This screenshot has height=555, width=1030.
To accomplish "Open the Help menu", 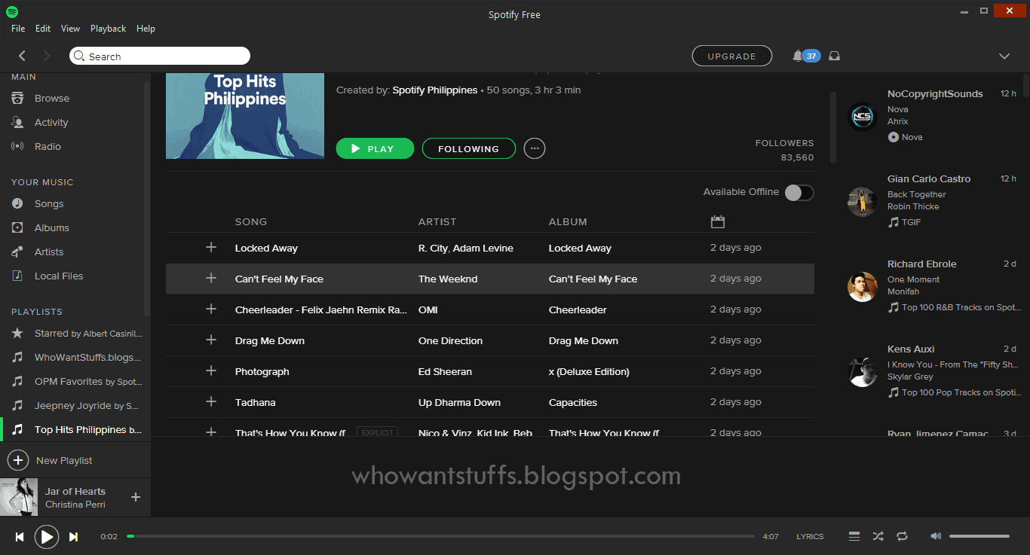I will (146, 29).
